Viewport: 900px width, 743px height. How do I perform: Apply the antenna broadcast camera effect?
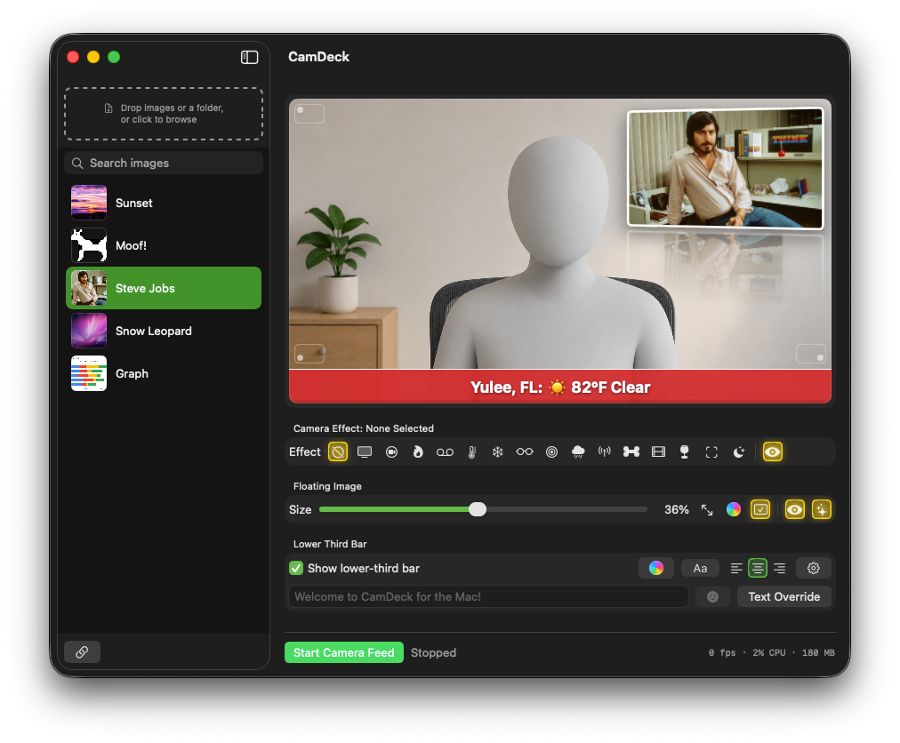(x=605, y=452)
